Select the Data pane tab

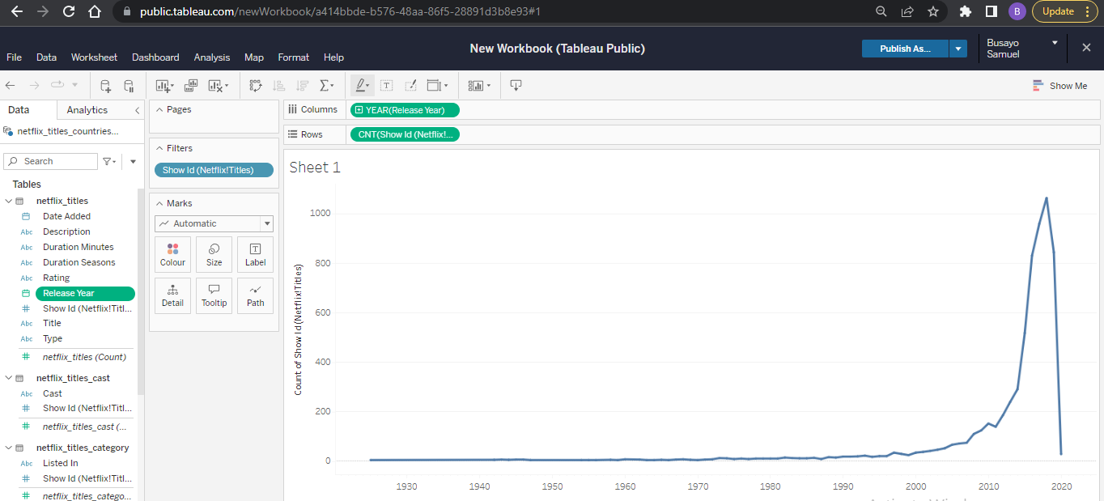19,110
